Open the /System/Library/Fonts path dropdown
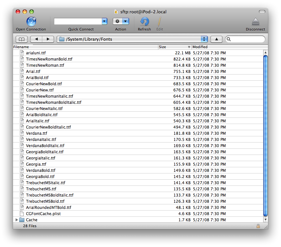Image resolution: width=281 pixels, height=247 pixels. [132, 39]
